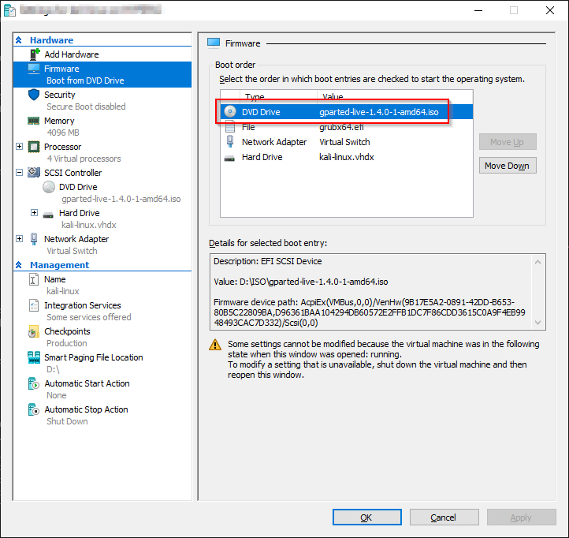Screen dimensions: 569x538
Task: Open the Firmware settings page
Action: (x=61, y=69)
